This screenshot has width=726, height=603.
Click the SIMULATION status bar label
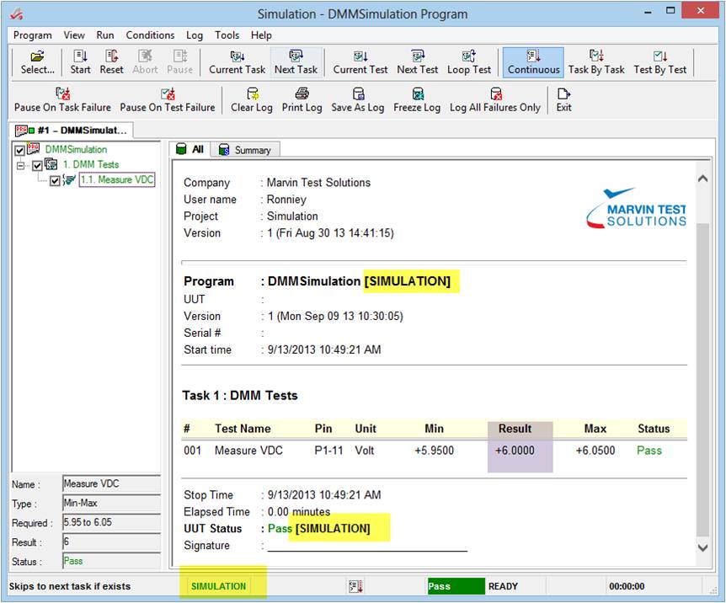pyautogui.click(x=218, y=586)
